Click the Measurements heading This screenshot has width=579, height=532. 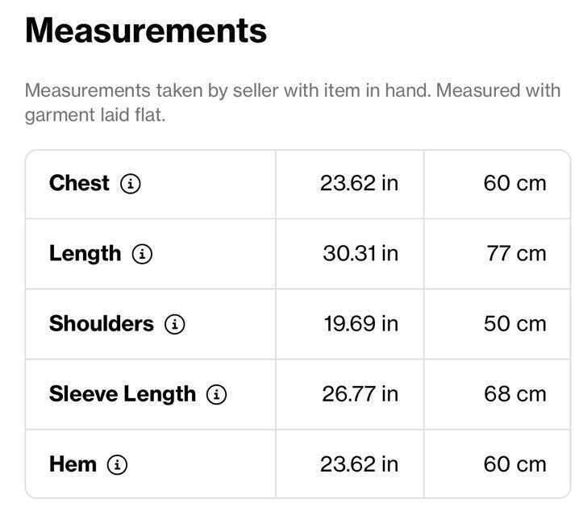click(x=146, y=31)
